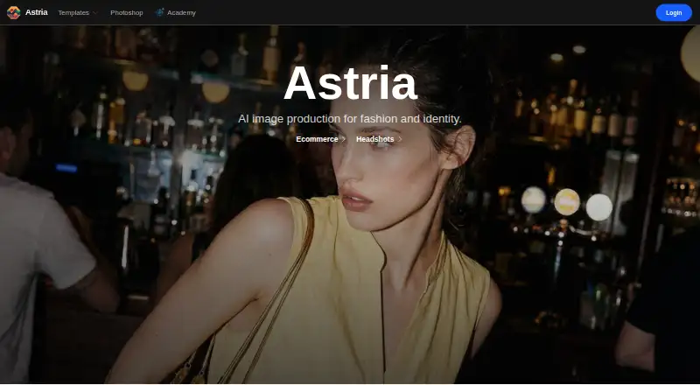The width and height of the screenshot is (700, 385).
Task: Go to the Photoshop page
Action: 127,13
